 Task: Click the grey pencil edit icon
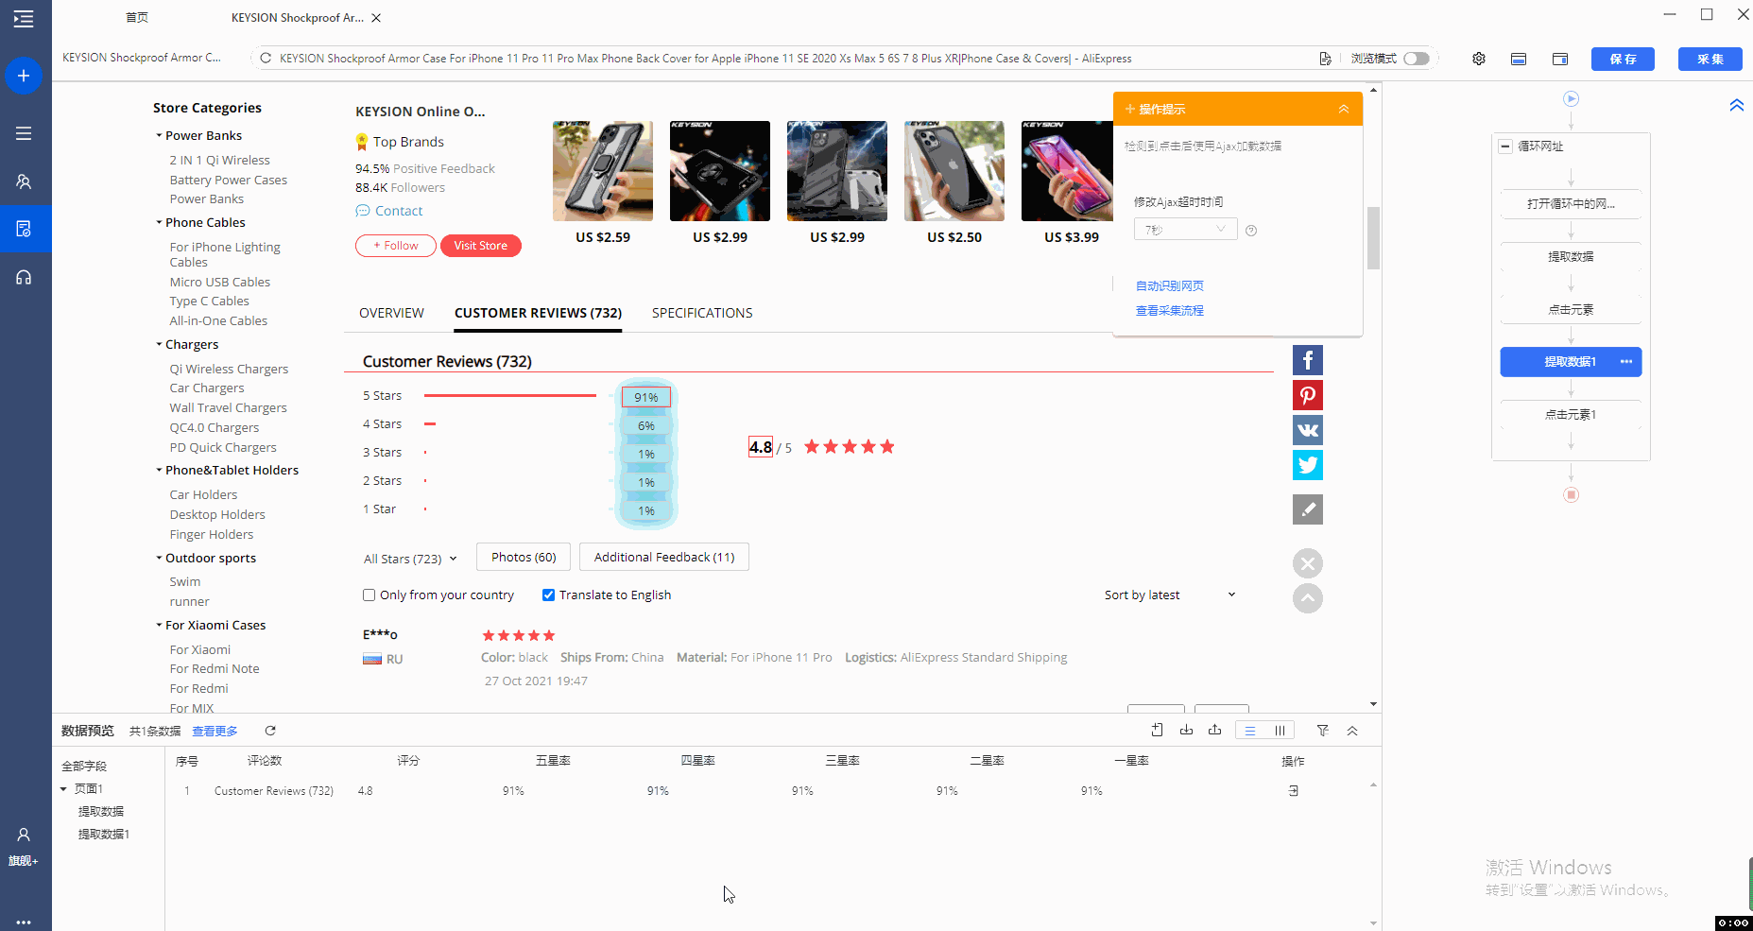click(x=1308, y=509)
